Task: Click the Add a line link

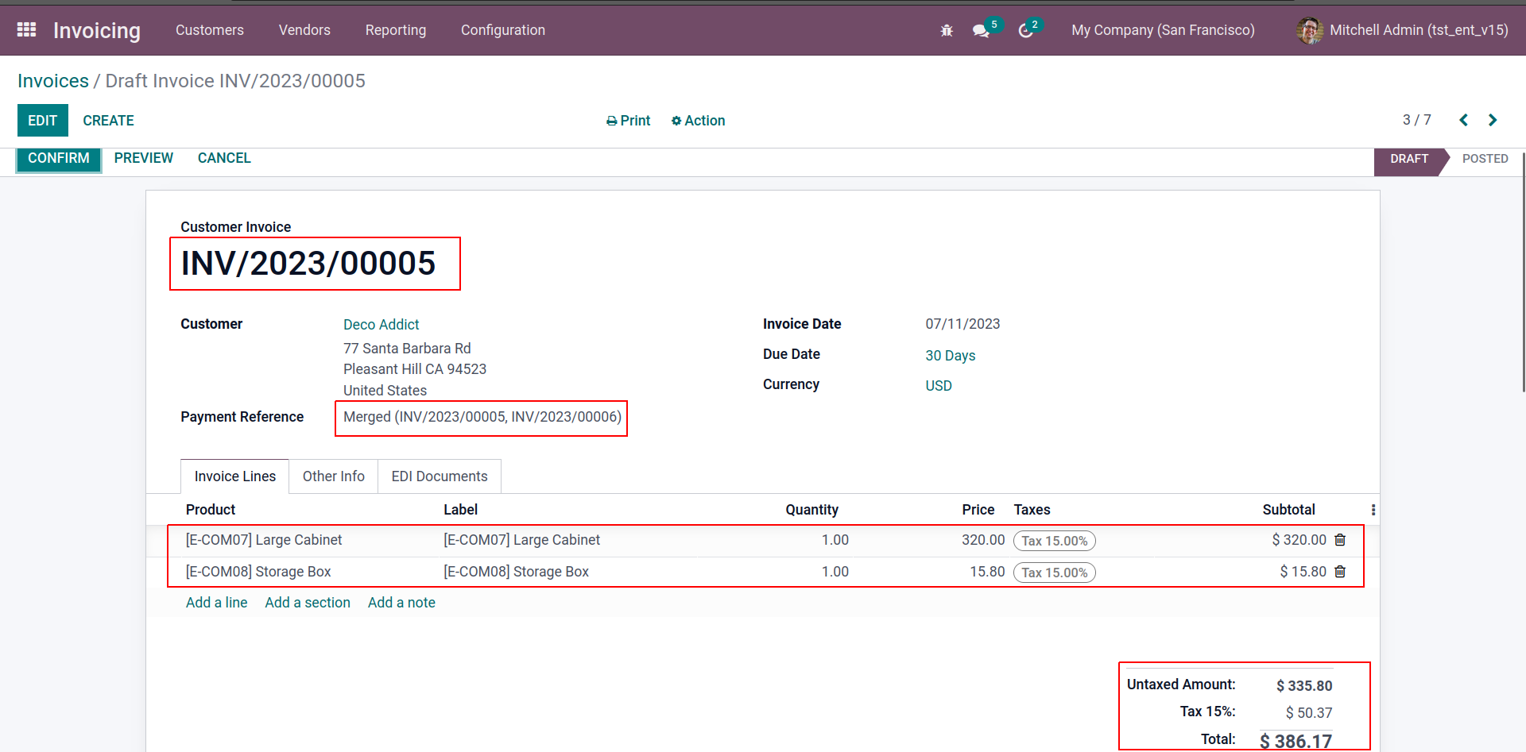Action: tap(216, 603)
